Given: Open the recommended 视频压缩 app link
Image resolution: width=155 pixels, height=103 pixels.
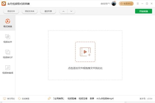Looking at the screenshot, I should coord(83,98).
